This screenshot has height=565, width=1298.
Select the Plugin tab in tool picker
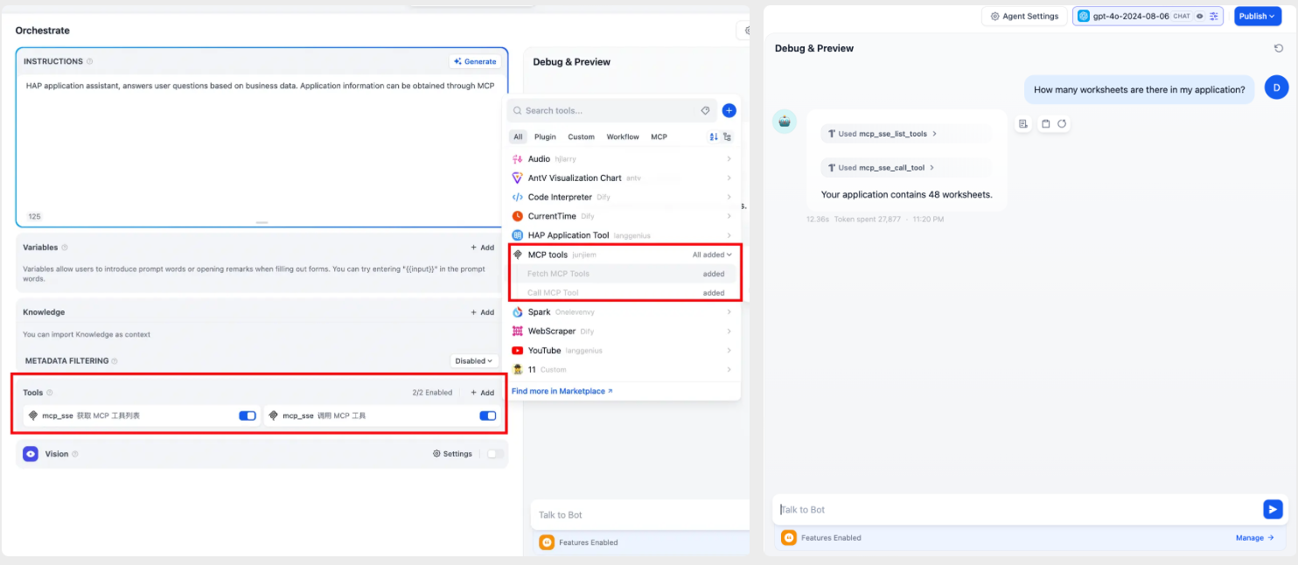click(545, 137)
